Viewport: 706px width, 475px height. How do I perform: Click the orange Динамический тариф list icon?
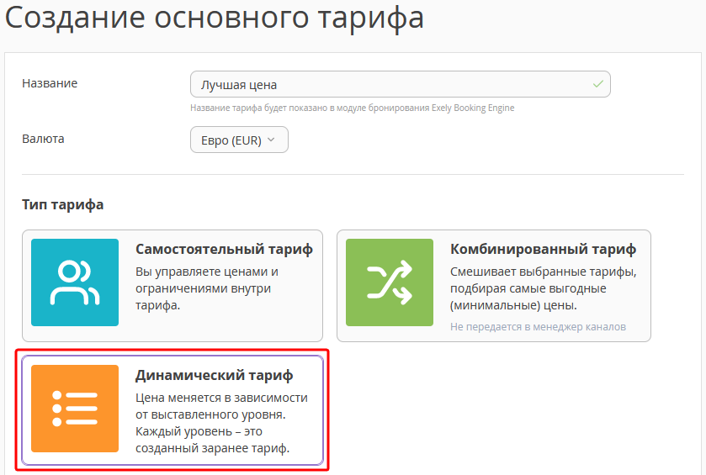75,409
